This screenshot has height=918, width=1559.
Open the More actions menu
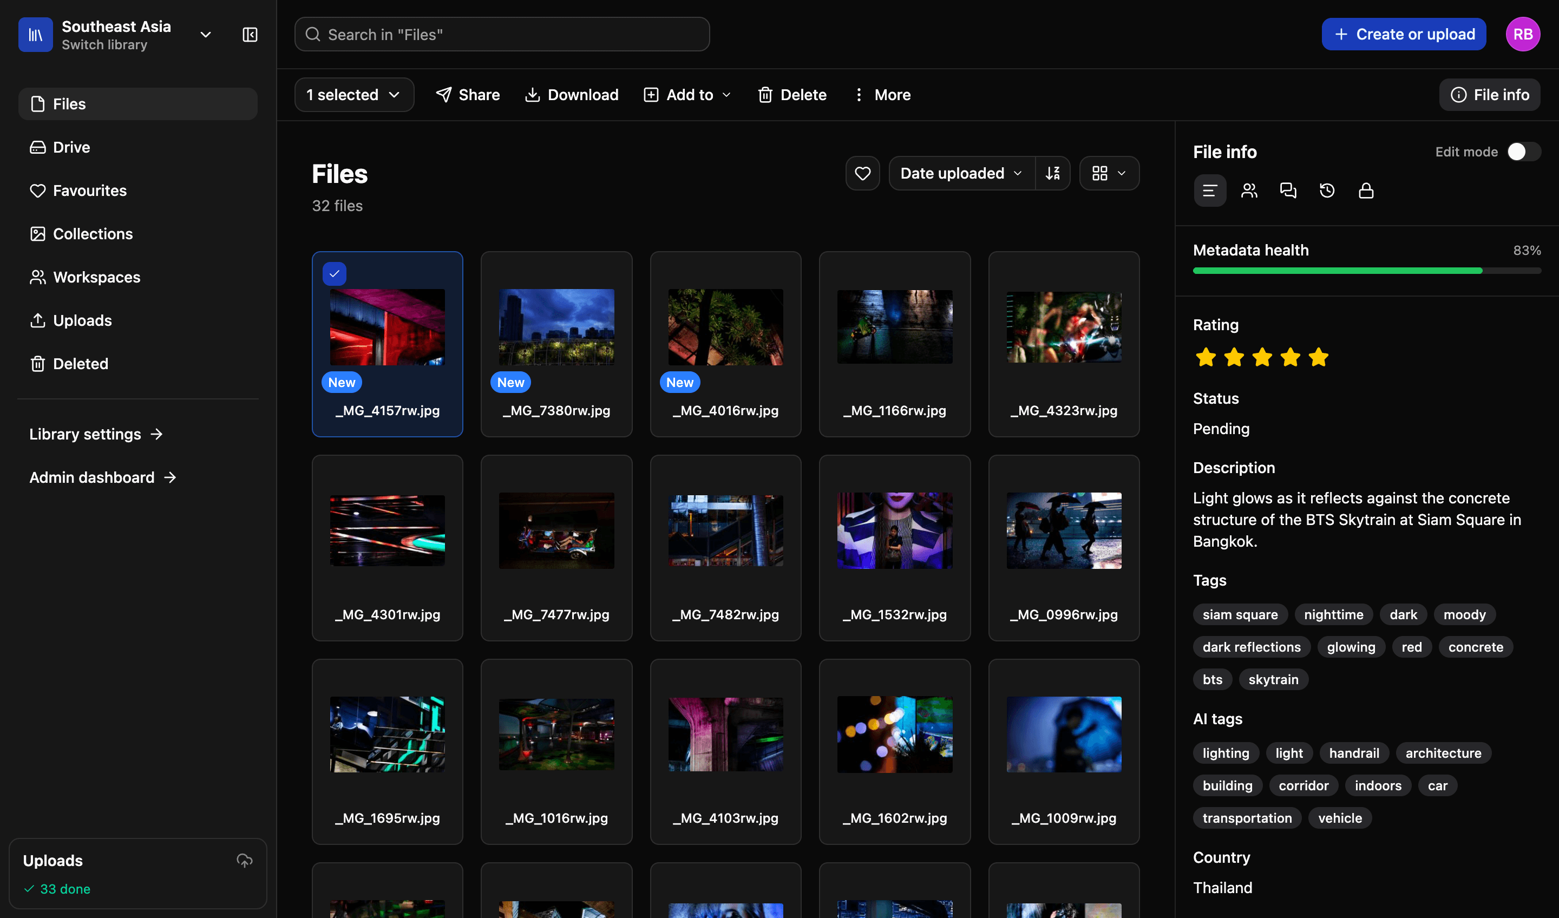882,95
